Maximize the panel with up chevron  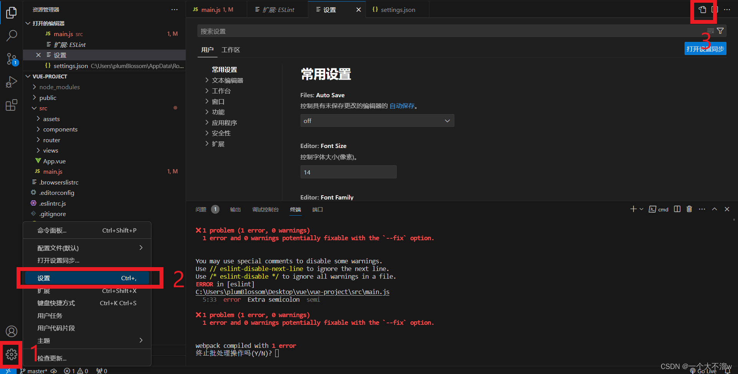(715, 209)
